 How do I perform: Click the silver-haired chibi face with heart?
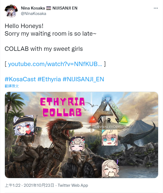[x=24, y=125]
